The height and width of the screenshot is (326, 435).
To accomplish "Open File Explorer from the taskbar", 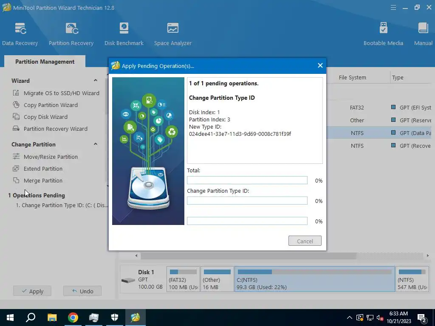I will 52,318.
